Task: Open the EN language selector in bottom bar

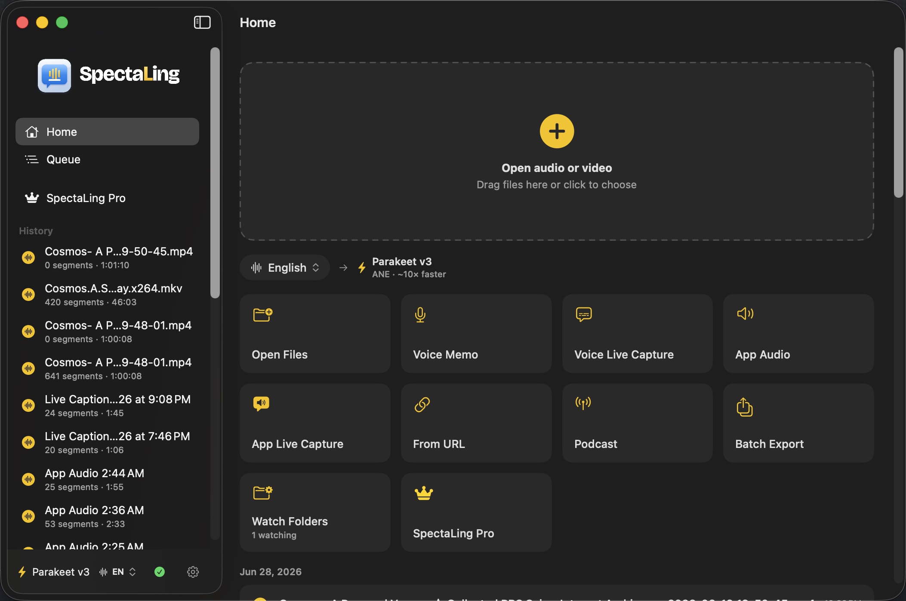Action: tap(117, 572)
